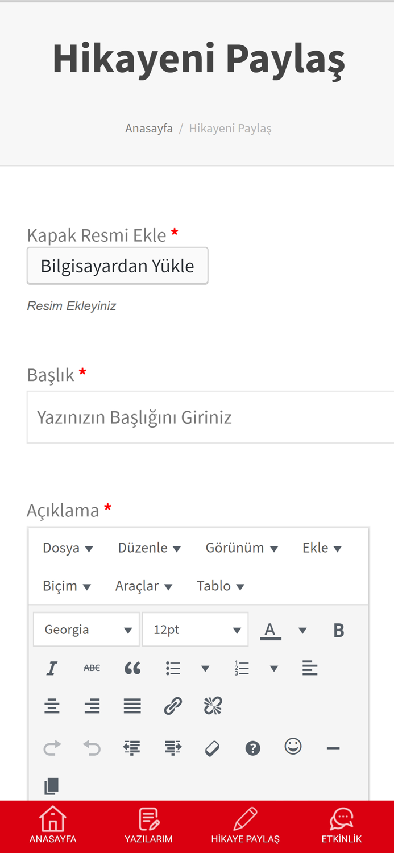Insert a horizontal line
The image size is (394, 853).
tap(334, 747)
